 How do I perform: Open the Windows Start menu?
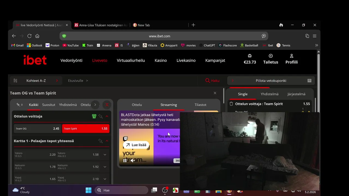(x=88, y=190)
